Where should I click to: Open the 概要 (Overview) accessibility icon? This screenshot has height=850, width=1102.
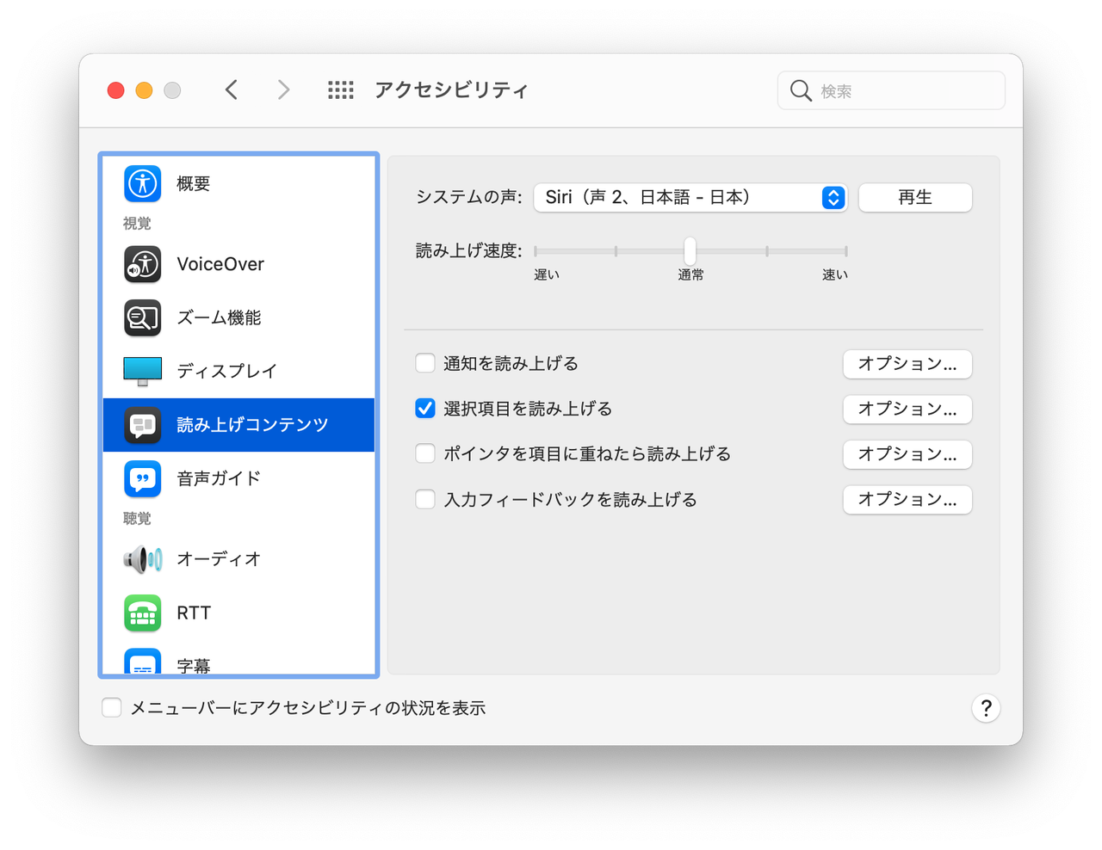pos(142,183)
